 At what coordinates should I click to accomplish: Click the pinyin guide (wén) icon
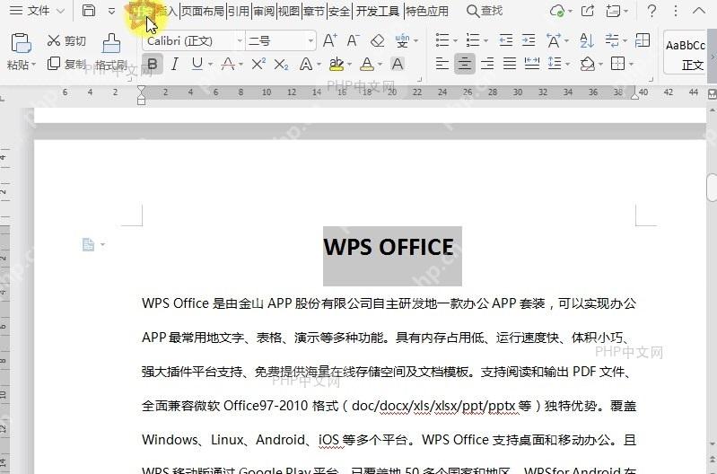[402, 40]
